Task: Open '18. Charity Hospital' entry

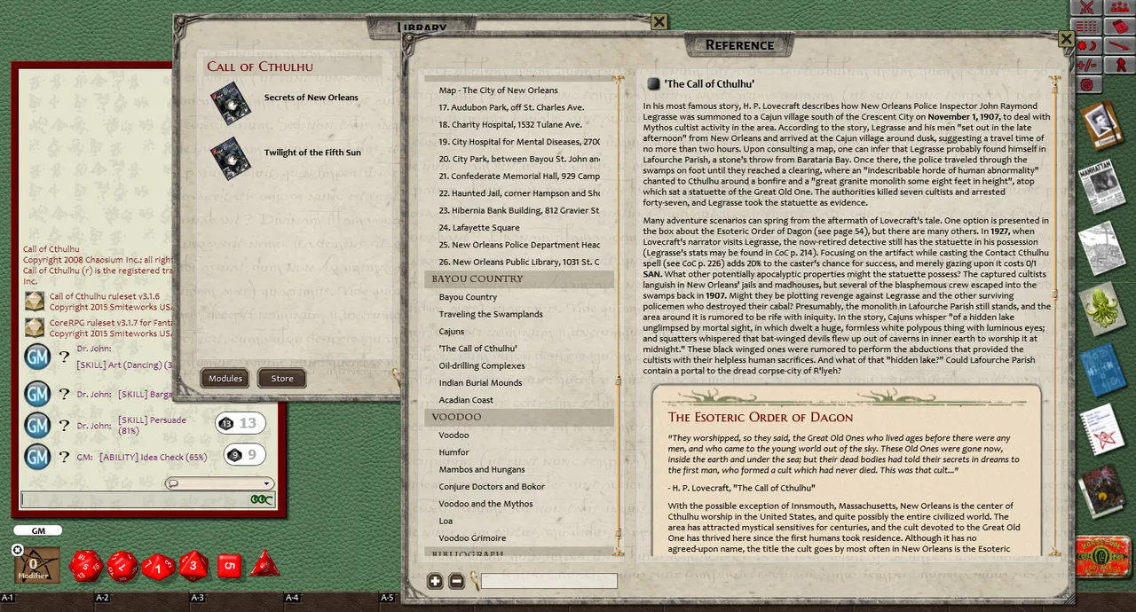Action: tap(510, 124)
